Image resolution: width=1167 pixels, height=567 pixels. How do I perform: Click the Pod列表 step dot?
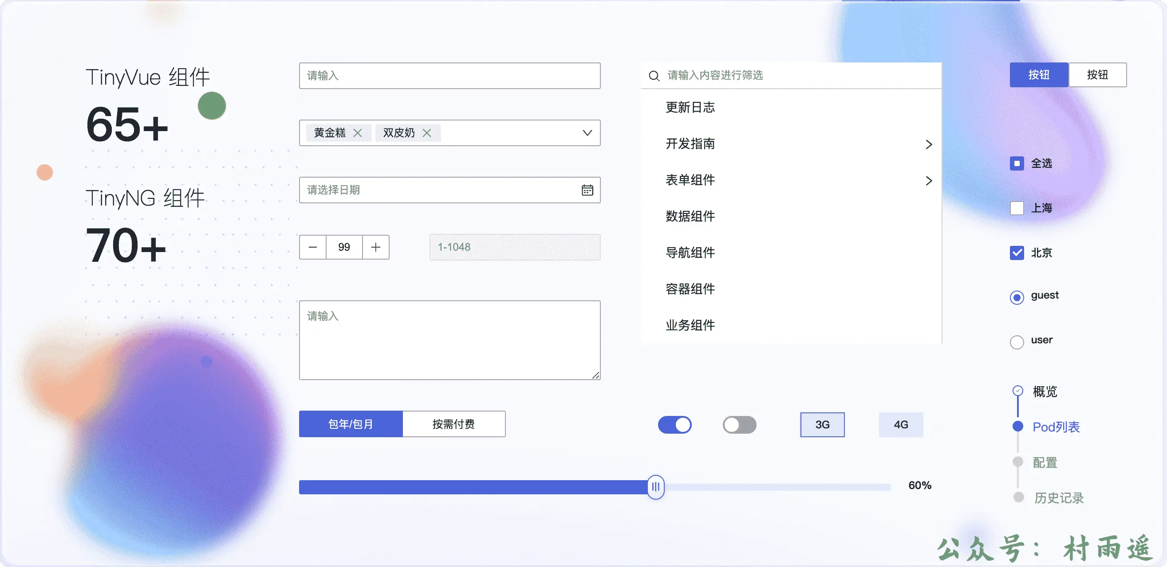point(1017,426)
